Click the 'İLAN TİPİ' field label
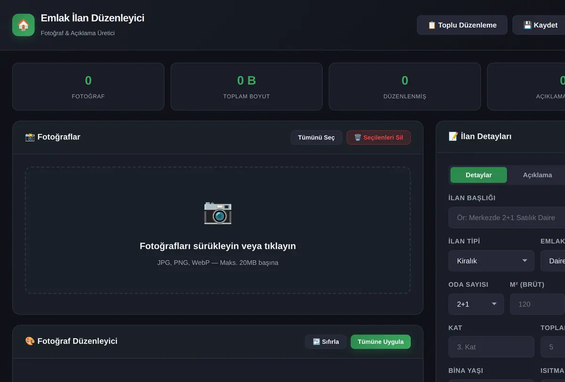Screen dimensions: 565x382 click(x=464, y=241)
